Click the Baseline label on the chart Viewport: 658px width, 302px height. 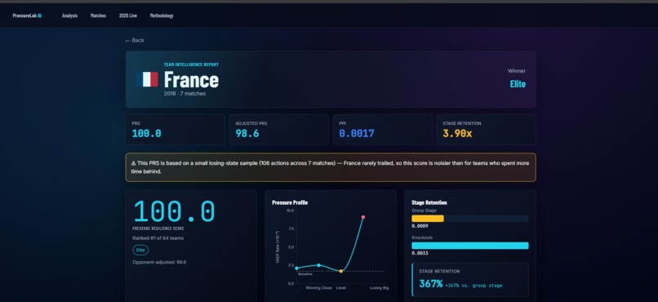click(x=305, y=274)
